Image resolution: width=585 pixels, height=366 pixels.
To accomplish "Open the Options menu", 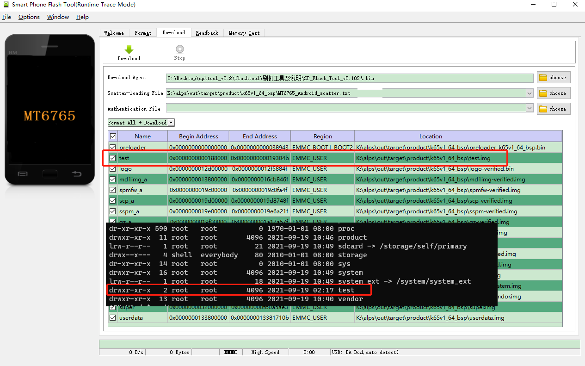I will 29,17.
